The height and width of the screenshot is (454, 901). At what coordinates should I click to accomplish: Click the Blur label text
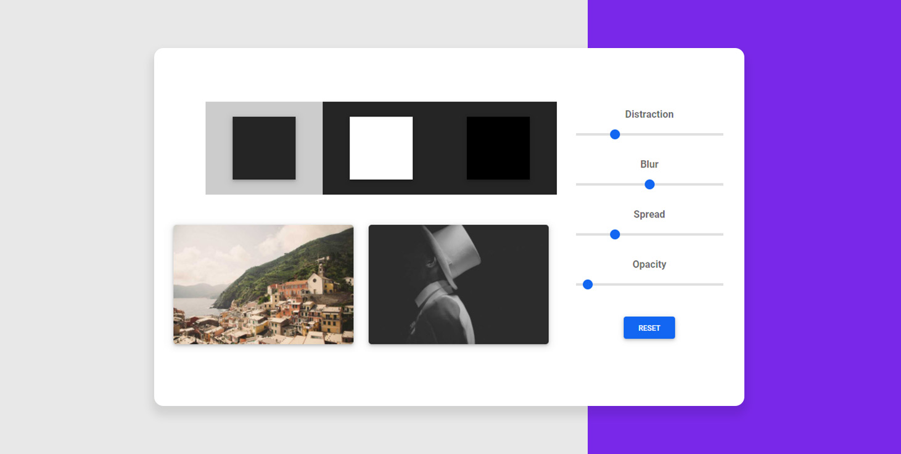click(x=649, y=164)
